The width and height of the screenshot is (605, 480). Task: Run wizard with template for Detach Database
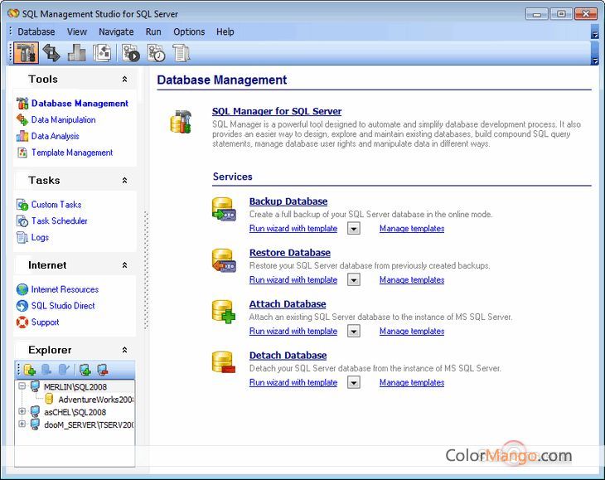tap(293, 382)
